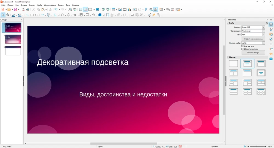Open the 'Ориентация' dropdown Альбомная
Image resolution: width=274 pixels, height=148 pixels.
(x=253, y=31)
